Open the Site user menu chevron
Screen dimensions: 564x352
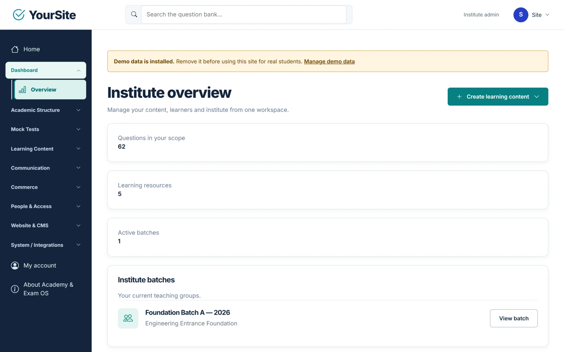tap(547, 15)
